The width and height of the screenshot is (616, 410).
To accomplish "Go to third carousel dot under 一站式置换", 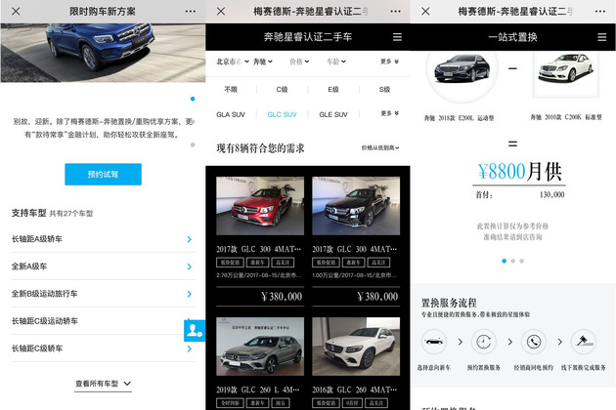I will [x=522, y=261].
